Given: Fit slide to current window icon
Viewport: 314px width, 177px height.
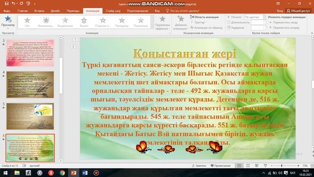Looking at the screenshot, I should pyautogui.click(x=312, y=166).
